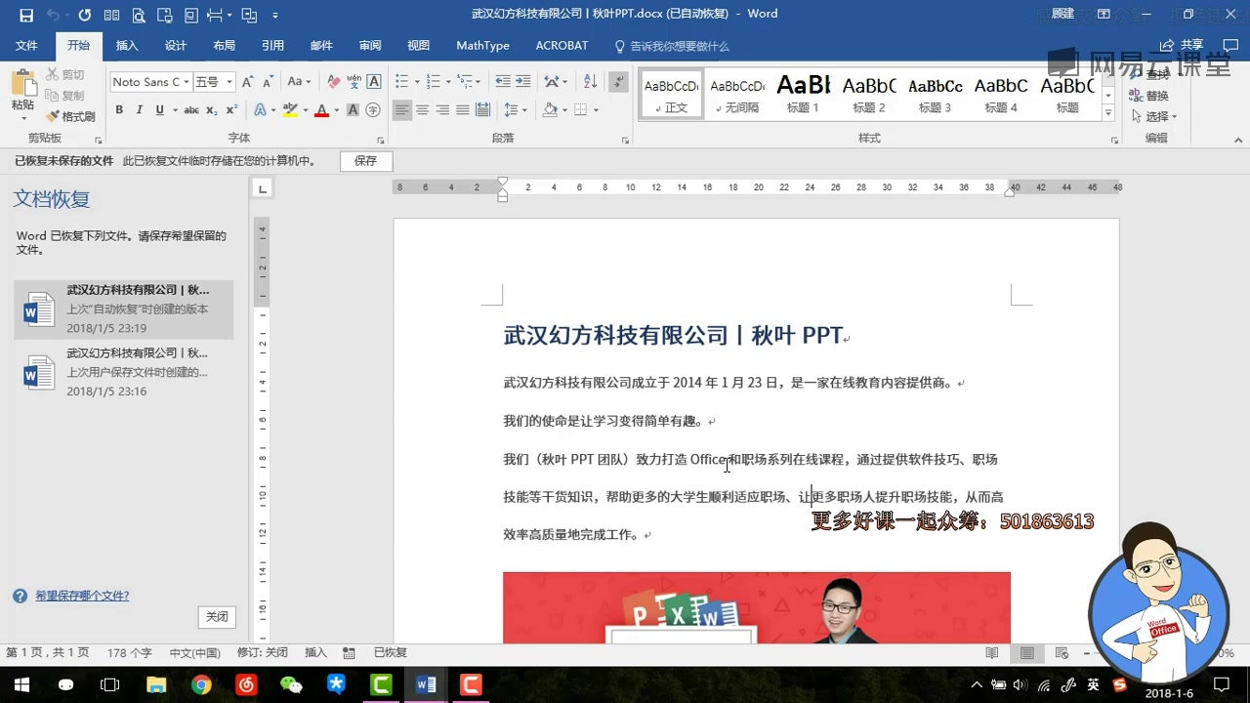Open the File (文件) tab
Viewport: 1250px width, 703px height.
pos(26,46)
